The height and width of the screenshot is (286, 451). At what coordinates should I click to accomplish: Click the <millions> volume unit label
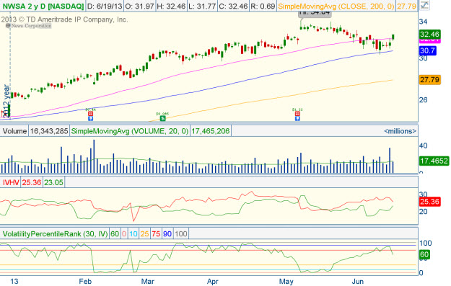click(x=400, y=131)
